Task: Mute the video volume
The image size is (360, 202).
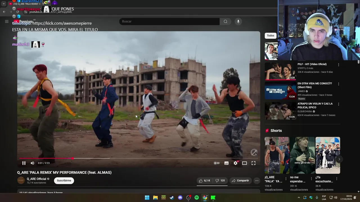Action: 32,163
